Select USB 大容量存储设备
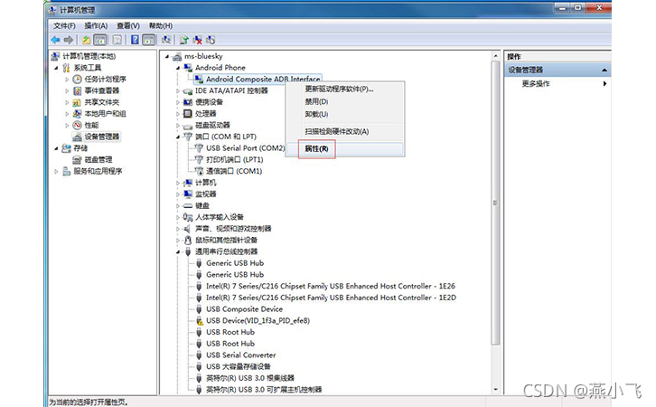The height and width of the screenshot is (407, 656). pyautogui.click(x=239, y=366)
